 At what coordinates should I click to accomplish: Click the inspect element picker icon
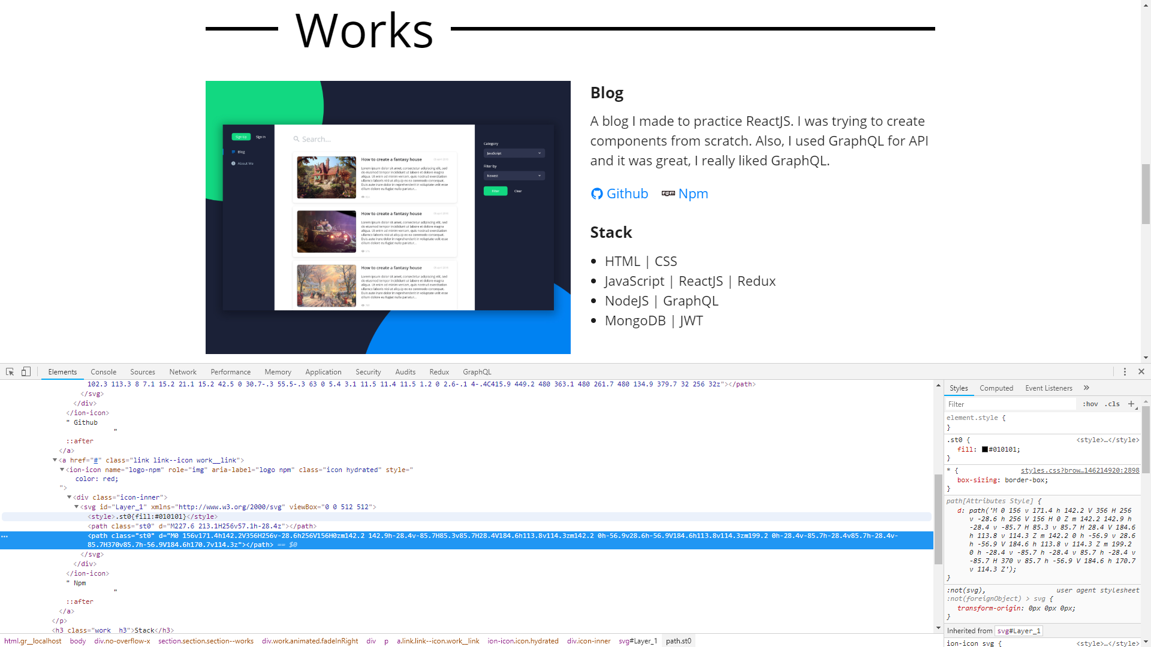[x=10, y=372]
